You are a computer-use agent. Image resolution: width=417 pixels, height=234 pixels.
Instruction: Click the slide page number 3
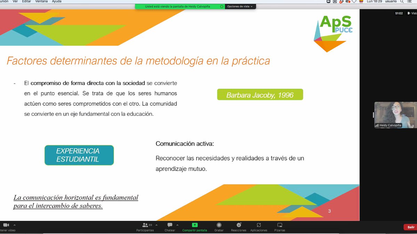329,211
